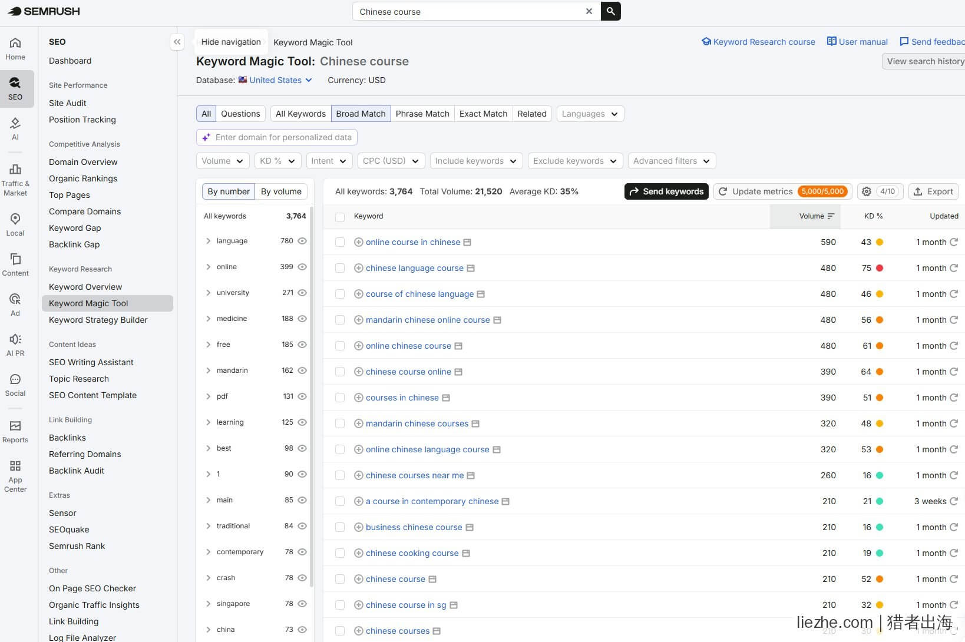Screen dimensions: 965x642
Task: Check 'chinese courses near me' checkbox
Action: pyautogui.click(x=340, y=475)
